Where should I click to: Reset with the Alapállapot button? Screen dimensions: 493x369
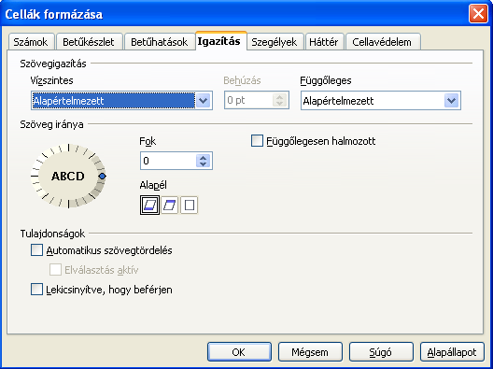point(452,352)
